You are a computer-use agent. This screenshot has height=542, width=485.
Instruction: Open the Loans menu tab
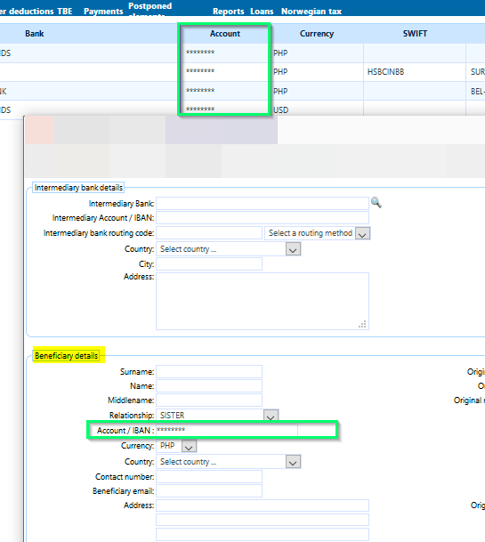click(262, 11)
